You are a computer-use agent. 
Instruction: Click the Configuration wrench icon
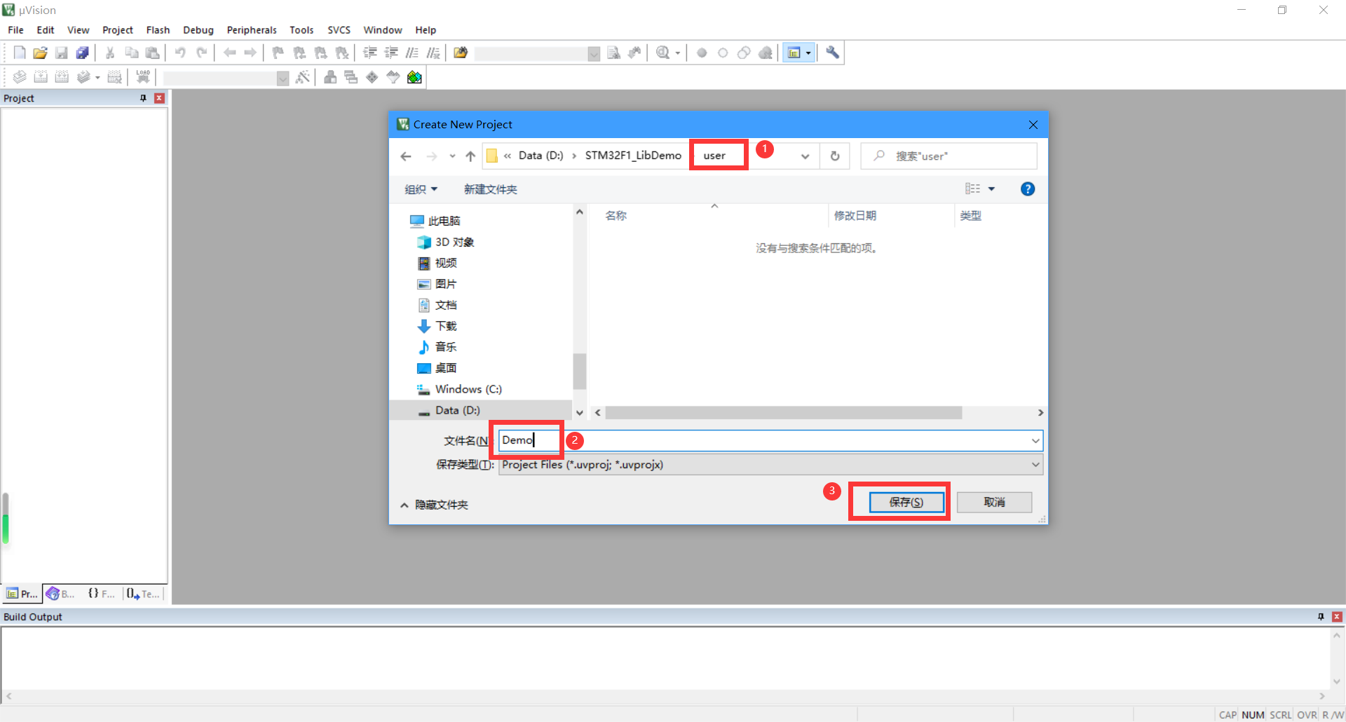point(832,53)
